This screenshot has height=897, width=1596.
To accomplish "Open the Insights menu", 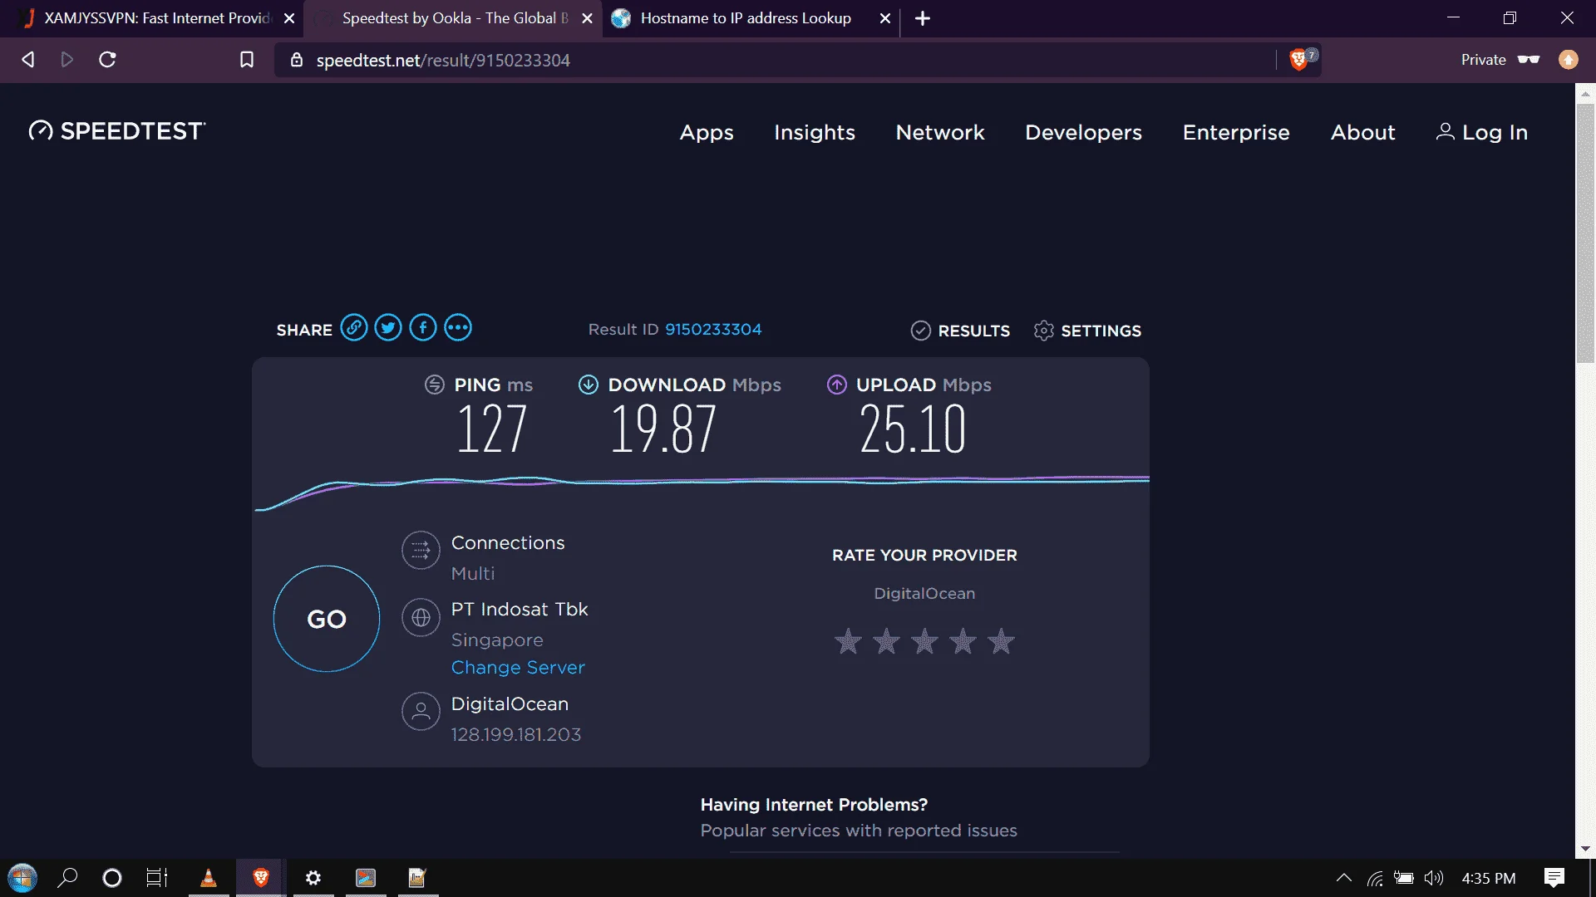I will [x=815, y=133].
